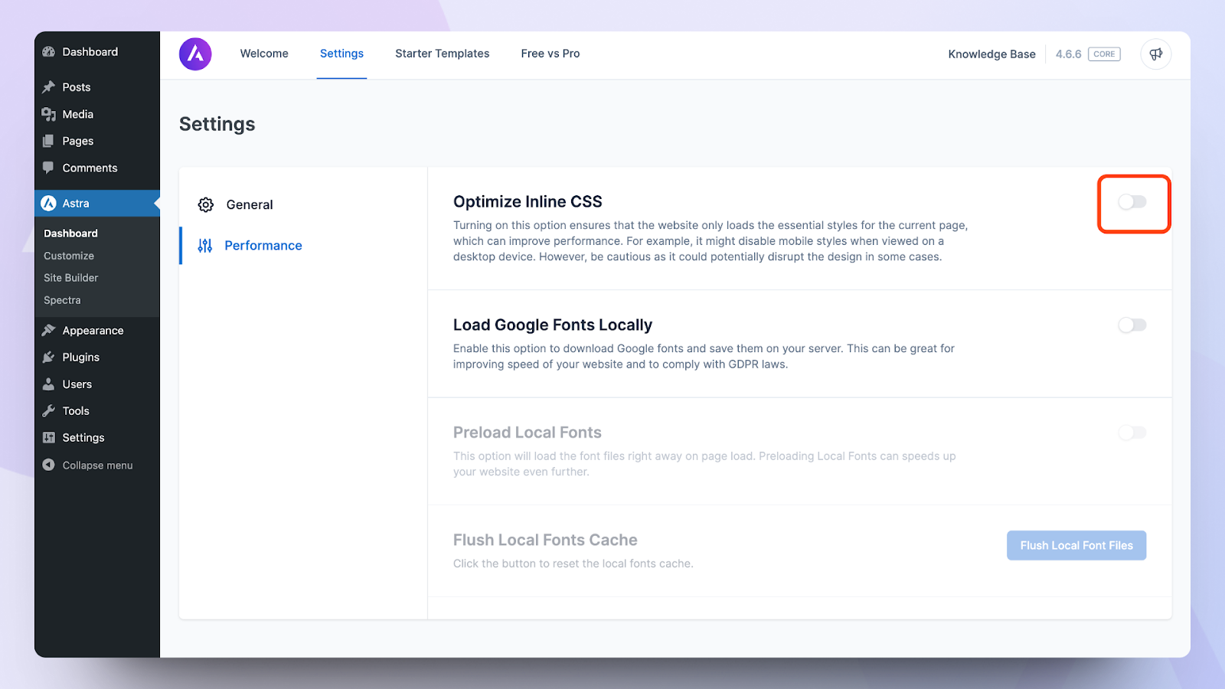1225x689 pixels.
Task: Open Site Builder in Astra submenu
Action: [x=71, y=278]
